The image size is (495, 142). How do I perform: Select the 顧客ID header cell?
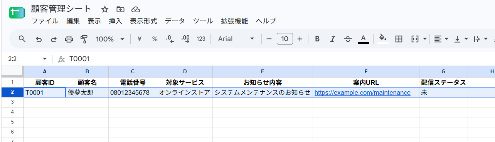45,82
